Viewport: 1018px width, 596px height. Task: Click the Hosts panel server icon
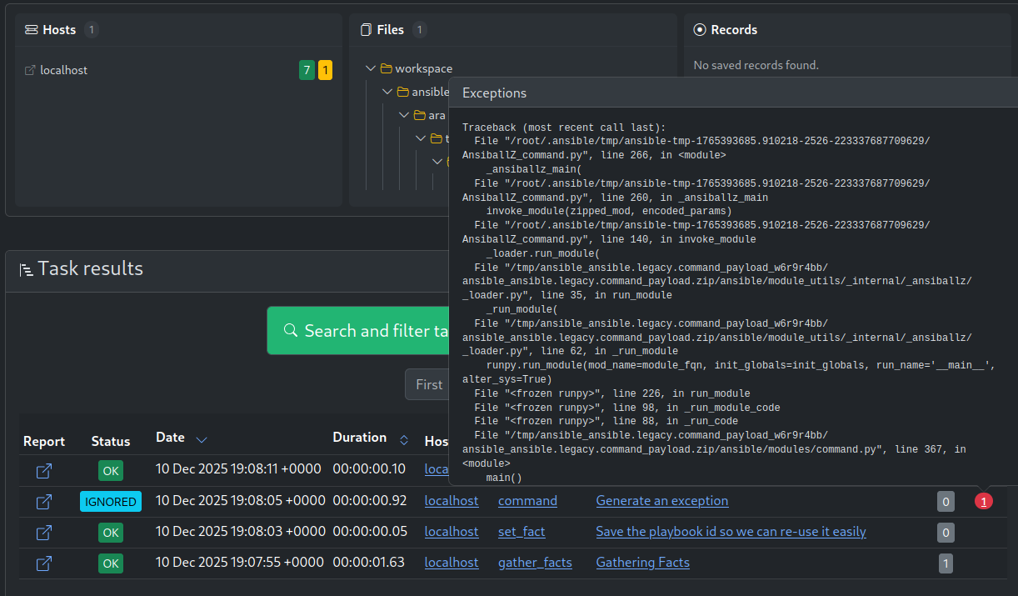pos(31,30)
